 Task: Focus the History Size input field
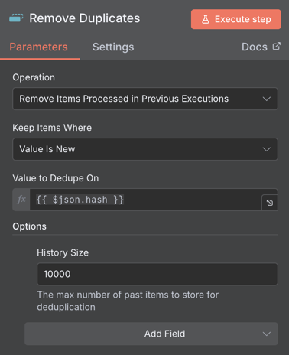click(x=157, y=274)
